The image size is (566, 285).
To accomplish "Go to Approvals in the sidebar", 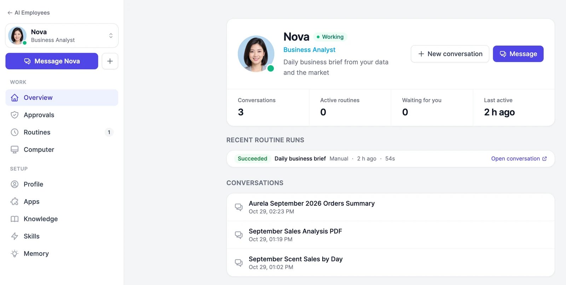I will [62, 115].
